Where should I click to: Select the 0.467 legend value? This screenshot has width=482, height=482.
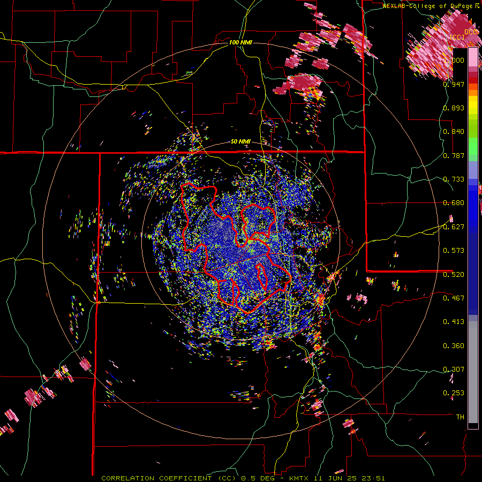tap(454, 298)
